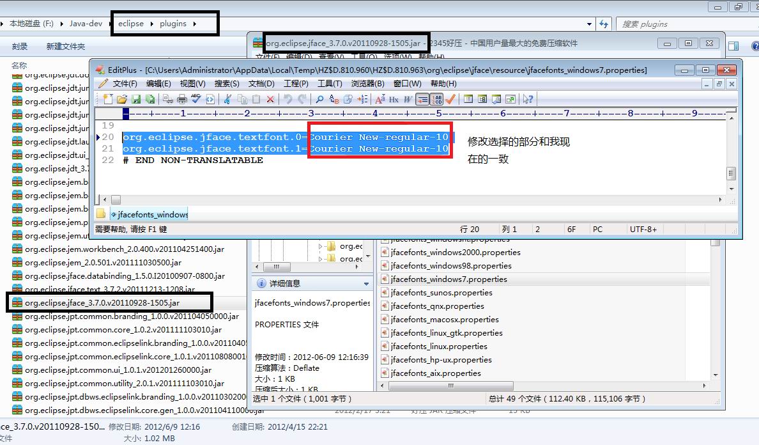The width and height of the screenshot is (759, 445).
Task: Select org.eclipse.jem_2.0.501.v201111030500.jar file
Action: pyautogui.click(x=103, y=262)
